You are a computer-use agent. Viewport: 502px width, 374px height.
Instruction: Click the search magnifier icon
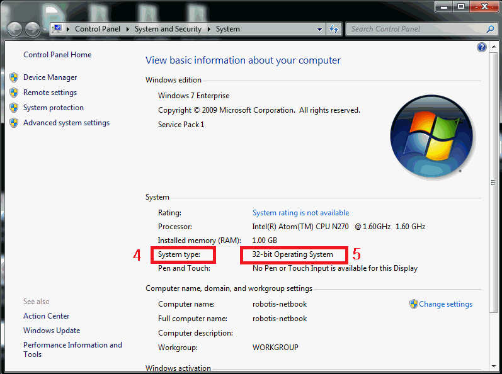coord(490,29)
